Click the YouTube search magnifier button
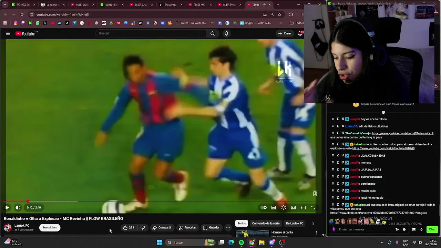441x248 pixels. point(213,33)
